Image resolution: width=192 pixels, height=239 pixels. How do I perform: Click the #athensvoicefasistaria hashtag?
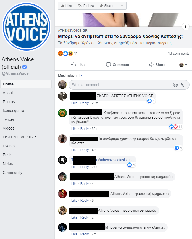coord(116,160)
